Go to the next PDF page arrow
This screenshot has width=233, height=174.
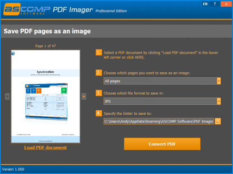[x=84, y=96]
